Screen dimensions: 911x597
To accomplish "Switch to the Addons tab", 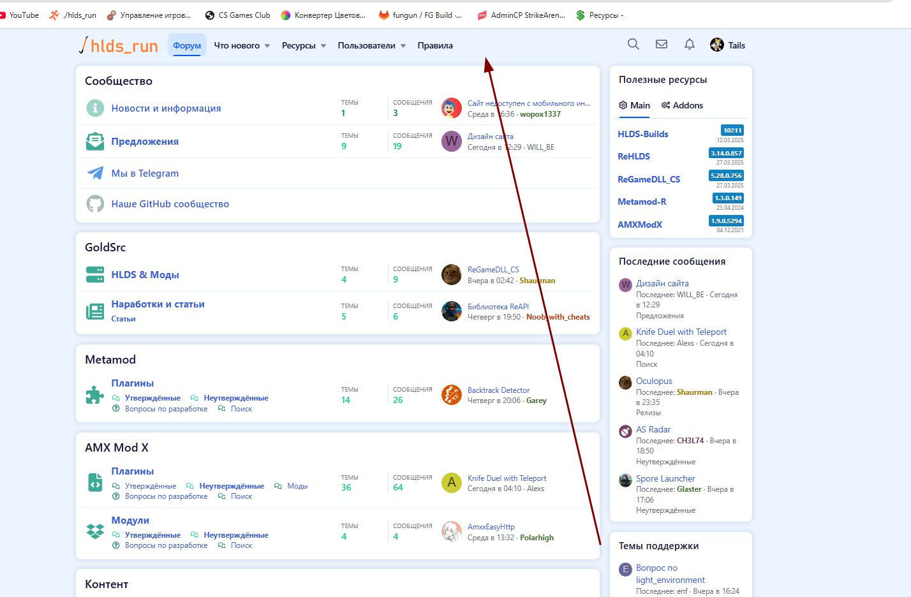I will (682, 105).
